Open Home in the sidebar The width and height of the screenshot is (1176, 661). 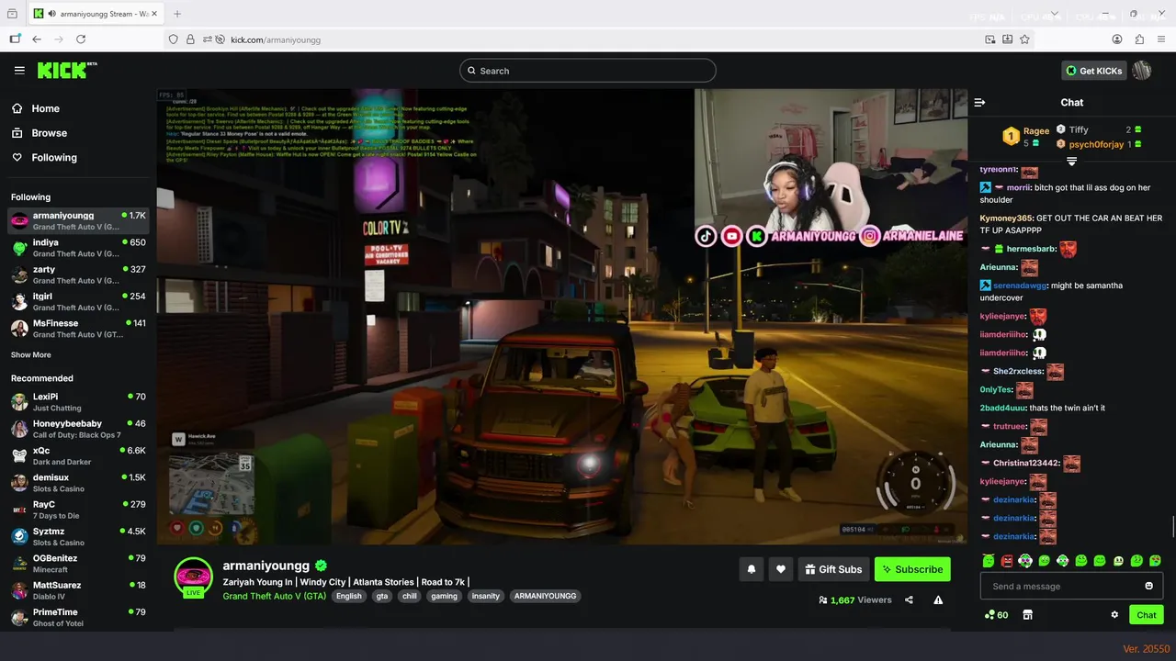[x=45, y=108]
